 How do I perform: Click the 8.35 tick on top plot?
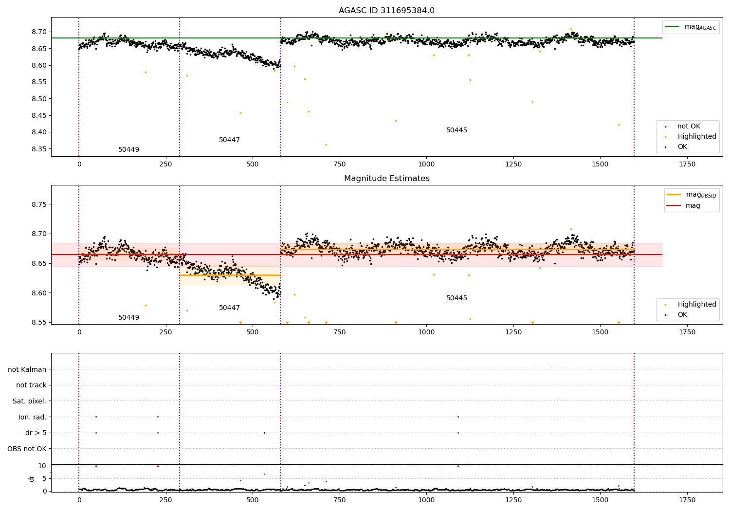(38, 149)
